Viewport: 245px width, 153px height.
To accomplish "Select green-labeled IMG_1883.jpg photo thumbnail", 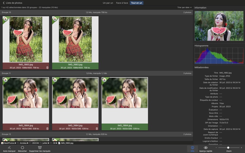I will tap(75, 39).
